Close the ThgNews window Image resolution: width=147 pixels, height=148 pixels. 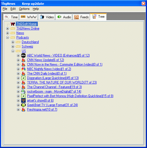[x=143, y=4]
